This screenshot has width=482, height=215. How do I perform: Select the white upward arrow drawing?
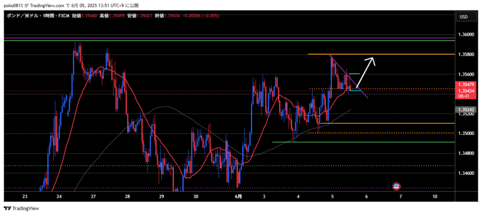point(367,70)
